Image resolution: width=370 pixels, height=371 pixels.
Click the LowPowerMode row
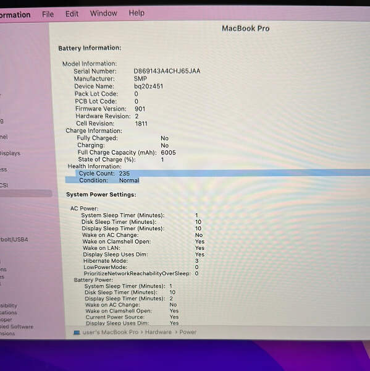(141, 267)
